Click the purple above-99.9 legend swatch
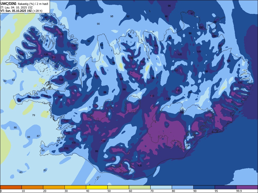 tap(247, 187)
